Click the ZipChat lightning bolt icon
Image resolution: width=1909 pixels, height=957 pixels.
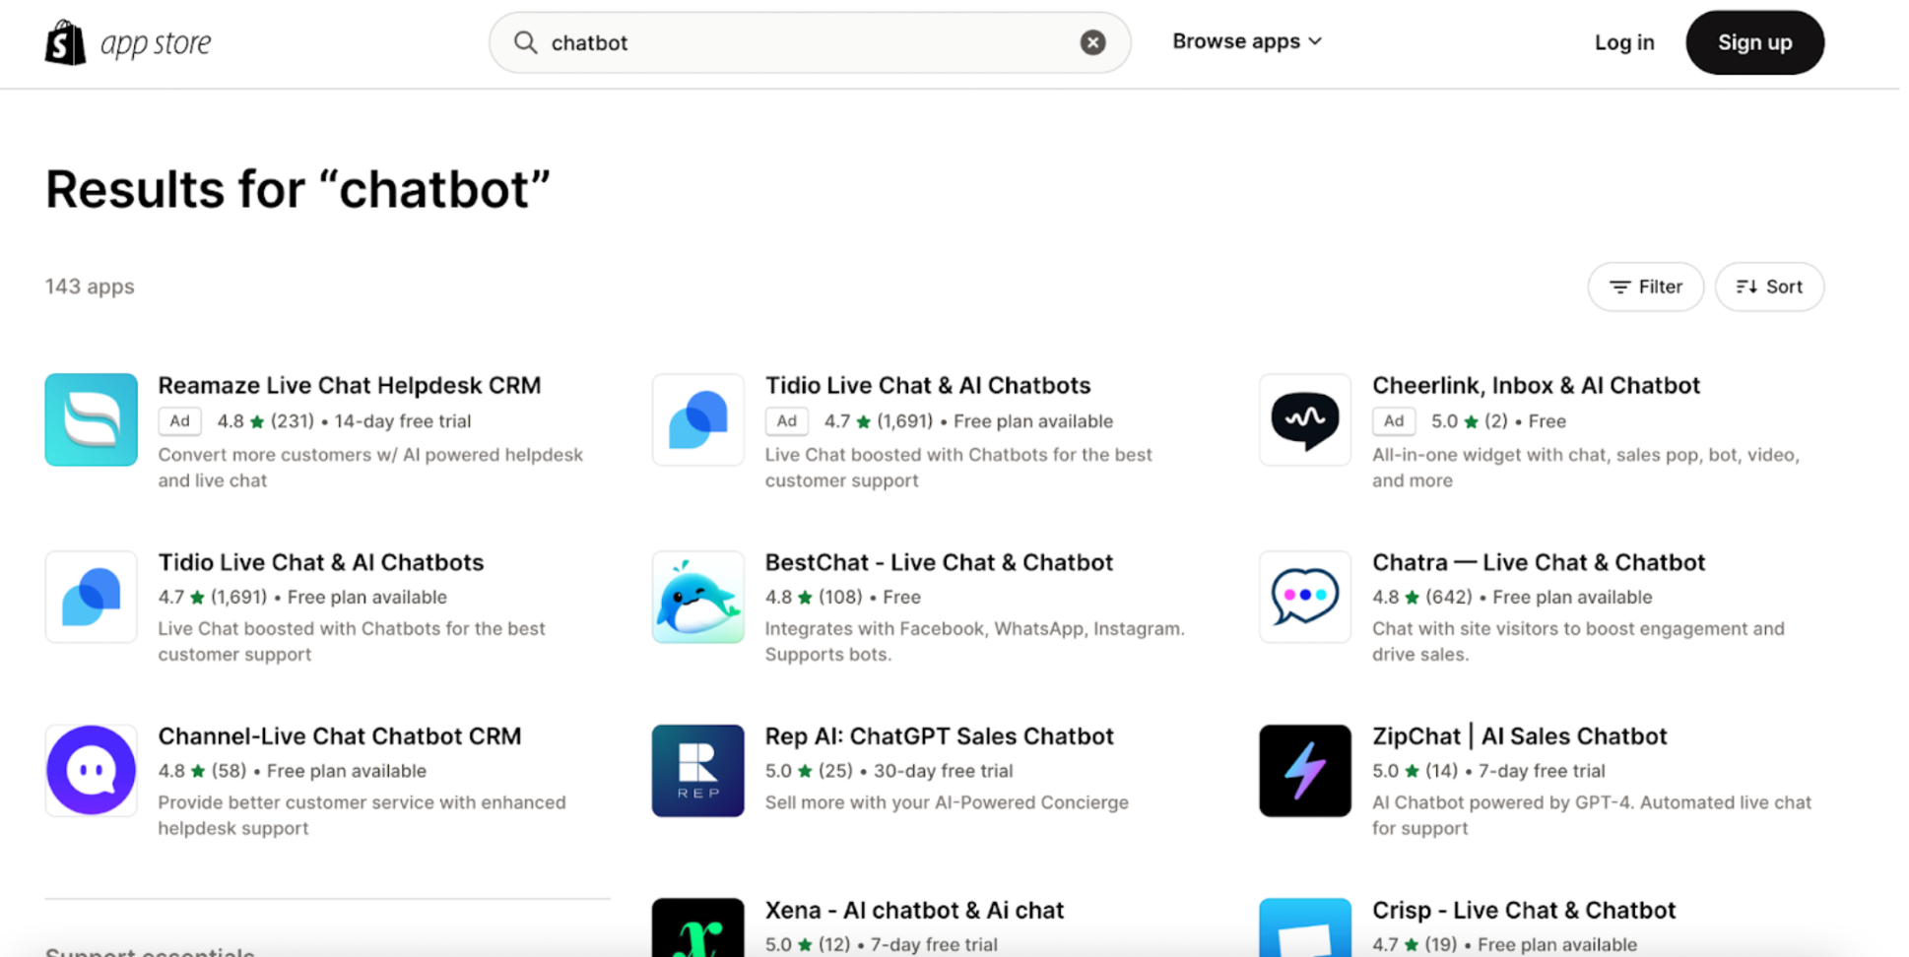click(1305, 771)
